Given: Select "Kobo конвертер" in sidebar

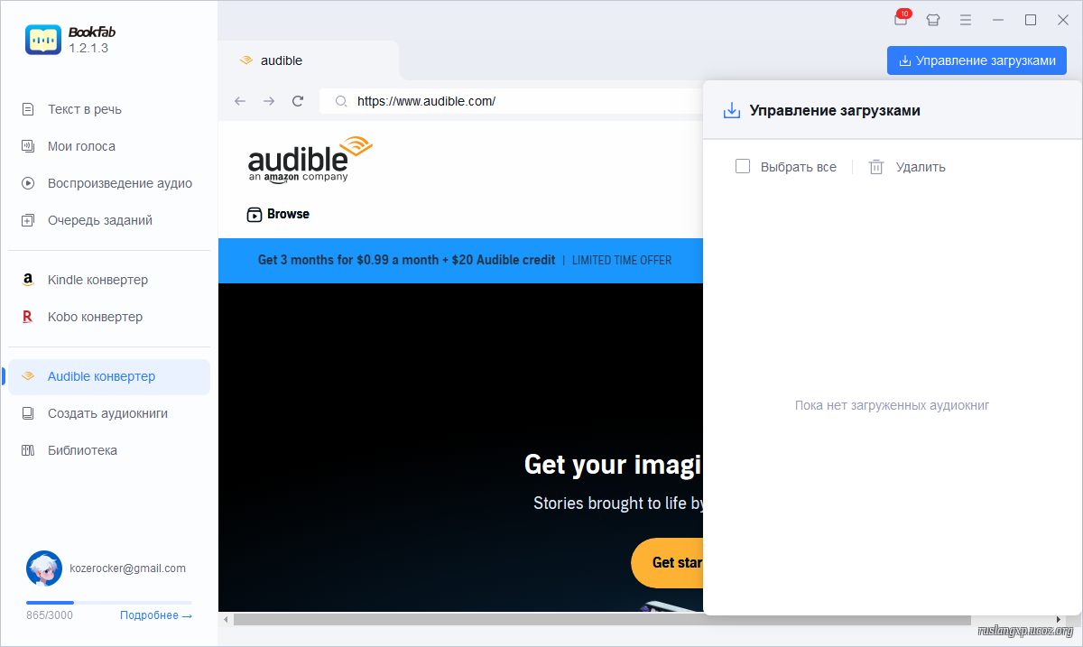Looking at the screenshot, I should [x=95, y=317].
